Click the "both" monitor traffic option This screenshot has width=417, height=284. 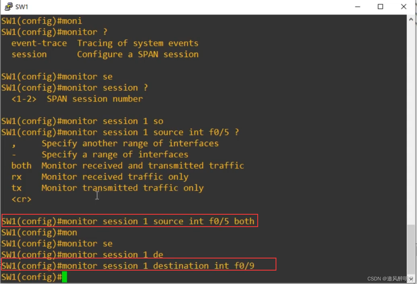click(x=22, y=166)
